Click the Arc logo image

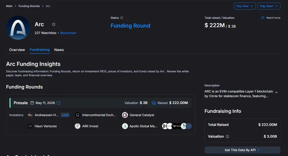(x=18, y=27)
